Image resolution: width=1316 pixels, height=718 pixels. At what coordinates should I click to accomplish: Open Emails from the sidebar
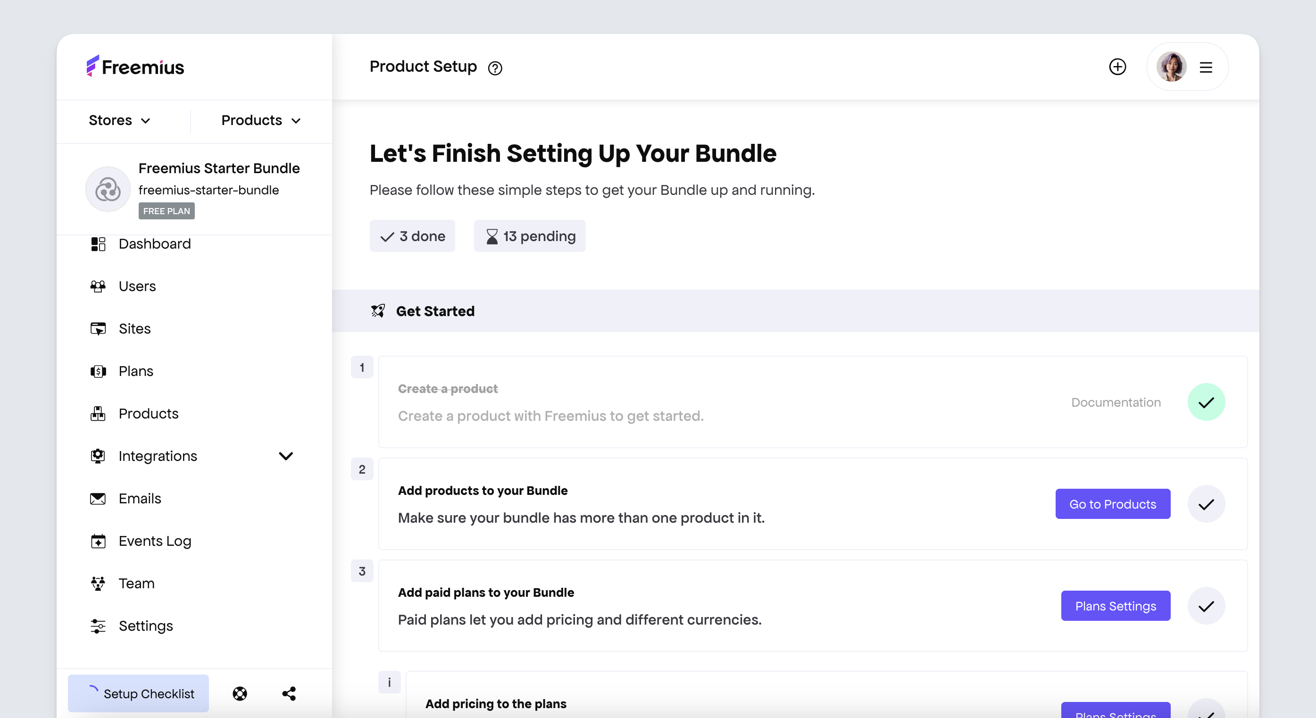pos(140,498)
